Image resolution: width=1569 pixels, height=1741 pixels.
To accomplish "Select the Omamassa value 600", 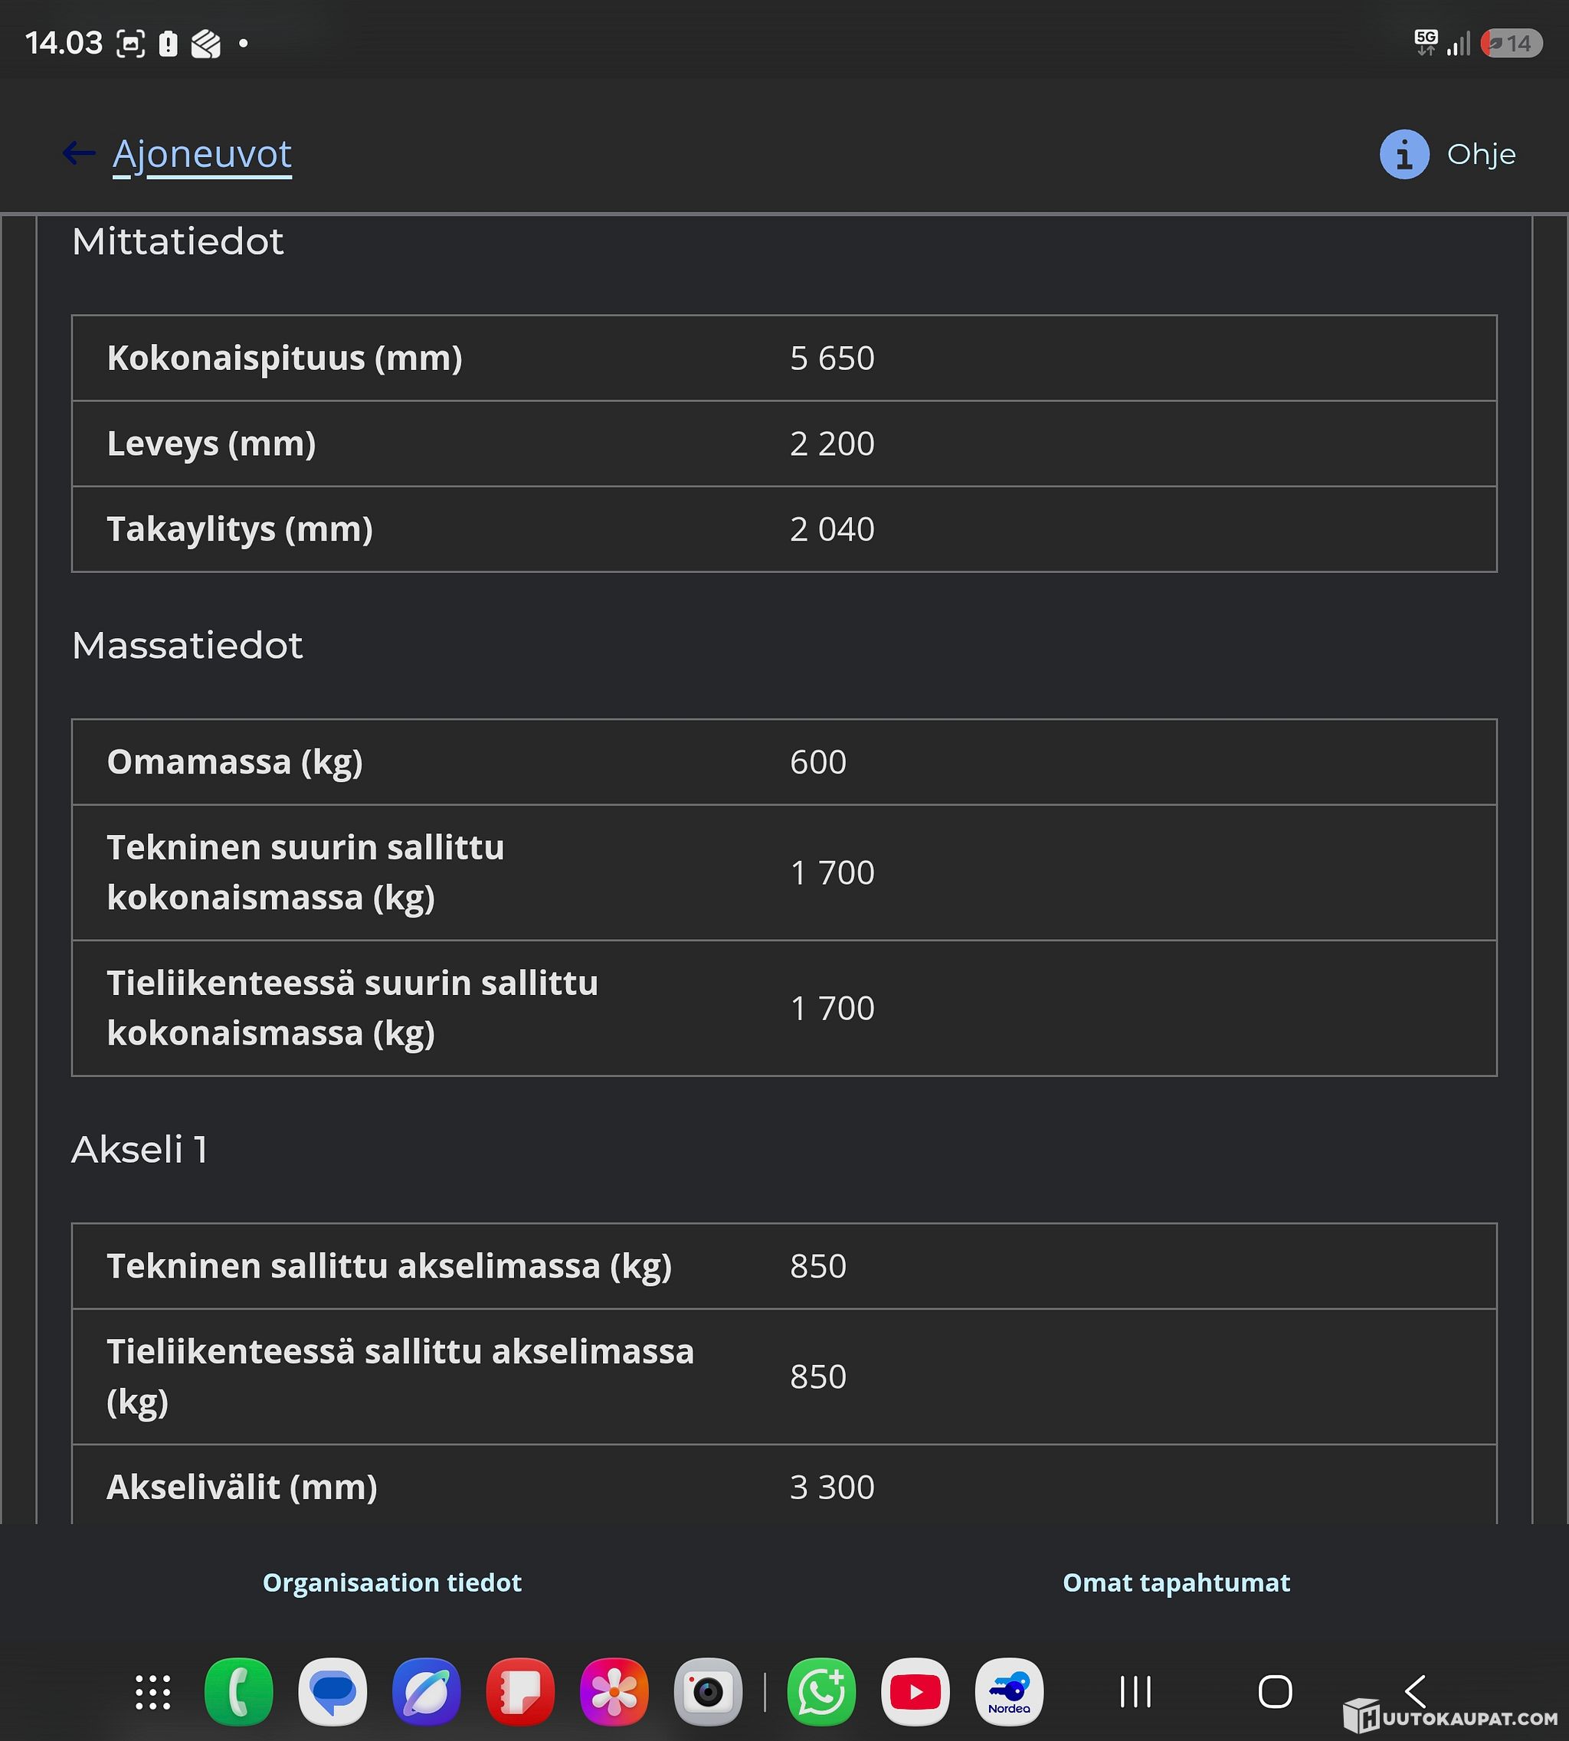I will pos(818,762).
